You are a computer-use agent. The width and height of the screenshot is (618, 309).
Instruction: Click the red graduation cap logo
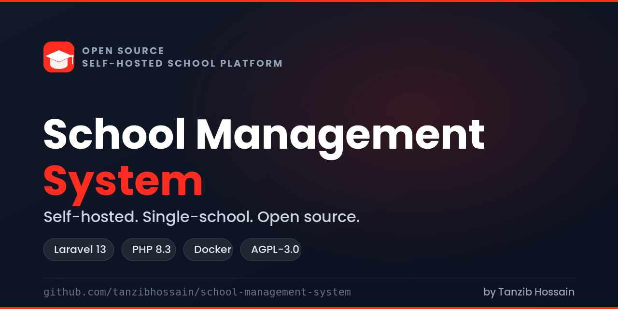click(x=59, y=57)
